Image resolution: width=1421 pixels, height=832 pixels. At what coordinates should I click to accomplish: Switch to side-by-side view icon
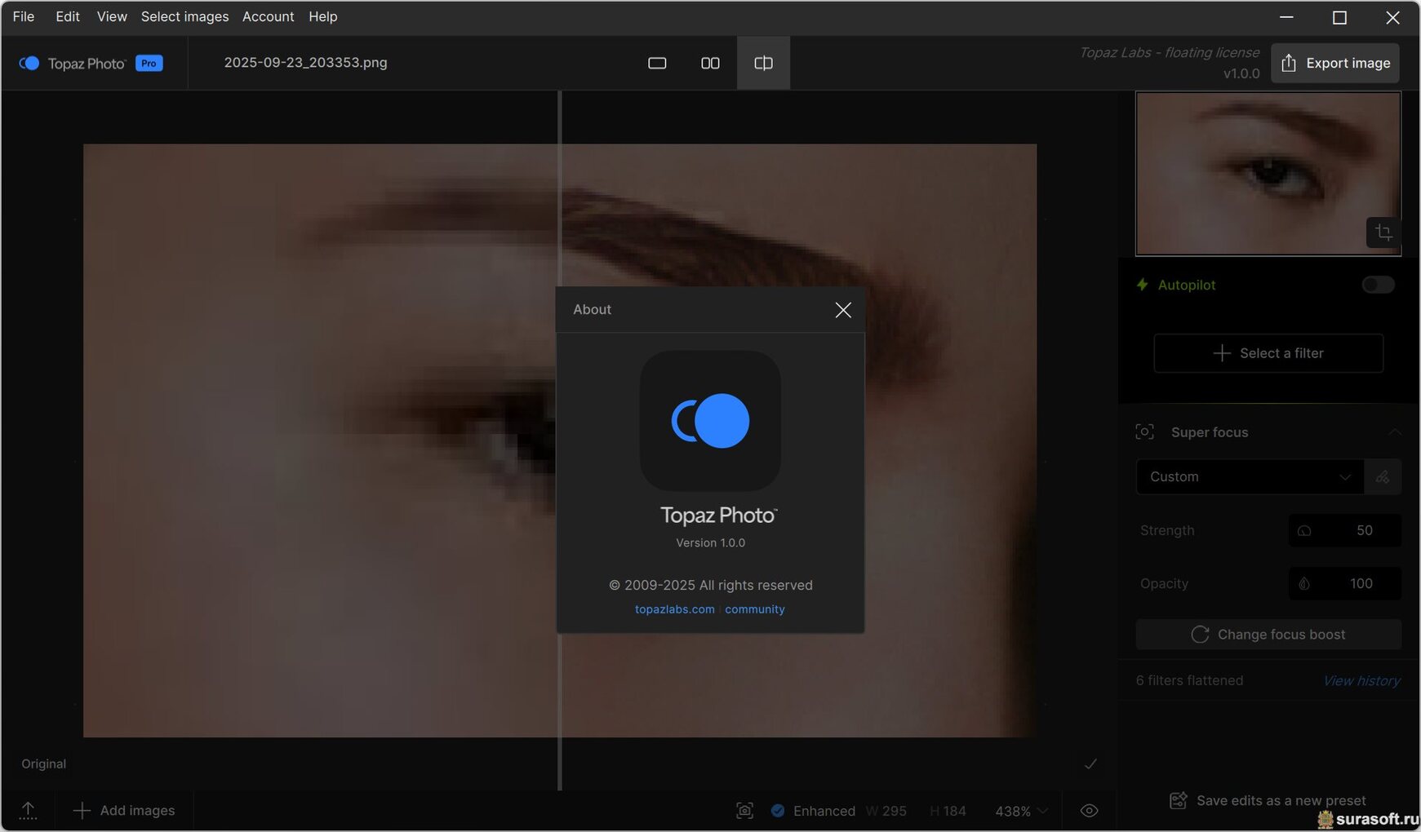click(x=710, y=63)
